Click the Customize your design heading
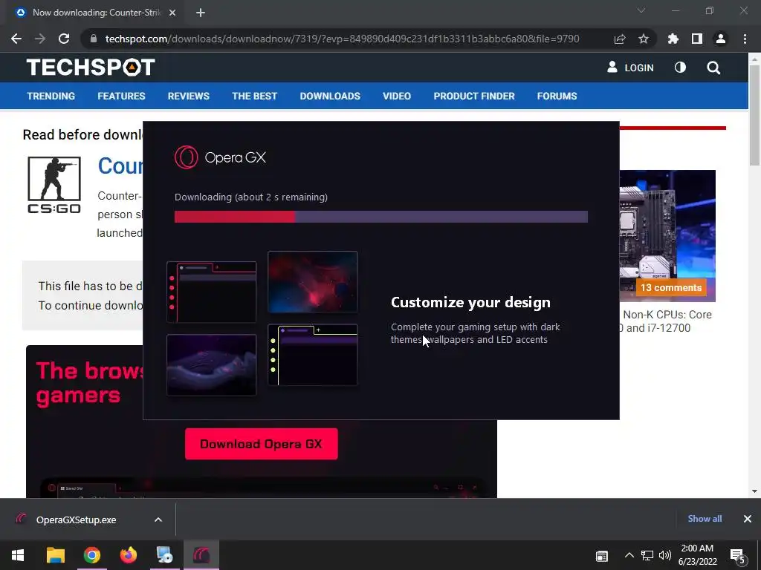The image size is (761, 570). pos(470,302)
